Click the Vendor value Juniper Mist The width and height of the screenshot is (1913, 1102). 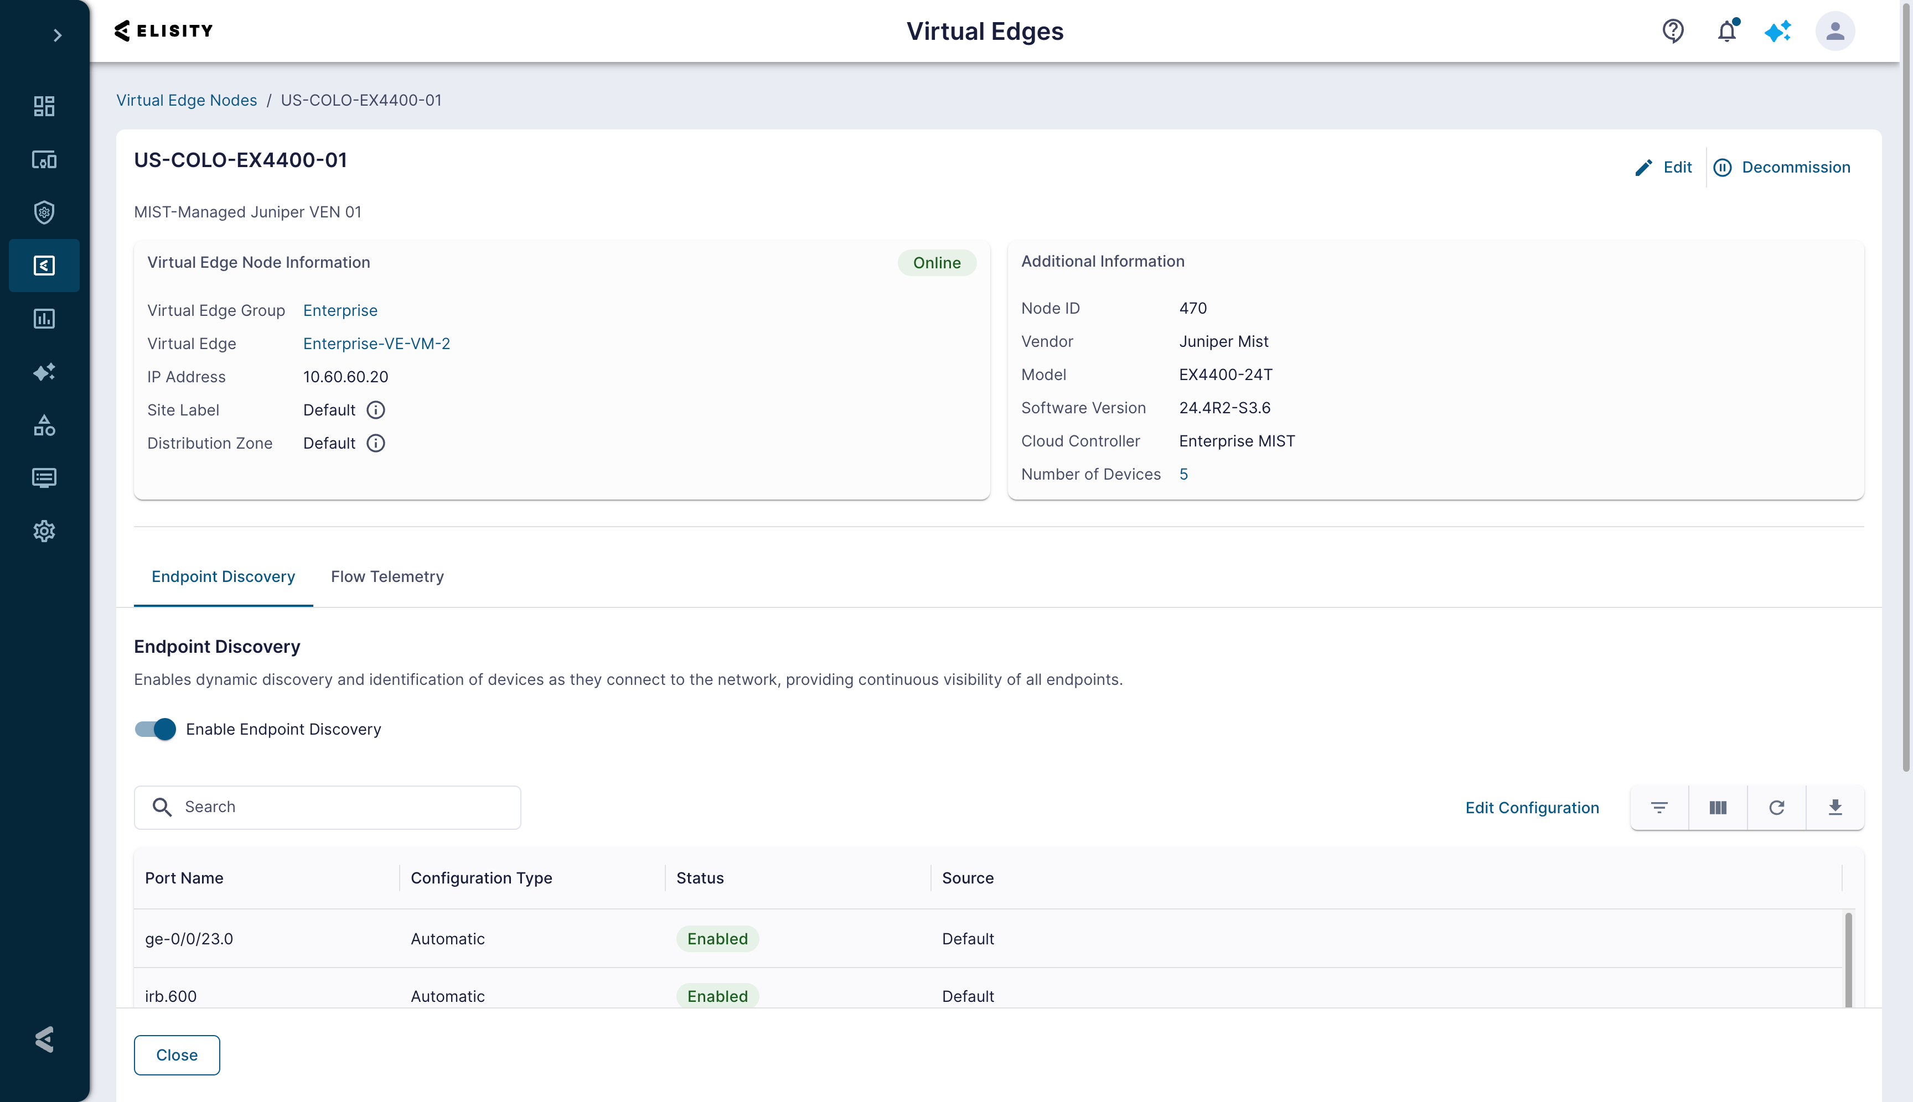pos(1223,341)
